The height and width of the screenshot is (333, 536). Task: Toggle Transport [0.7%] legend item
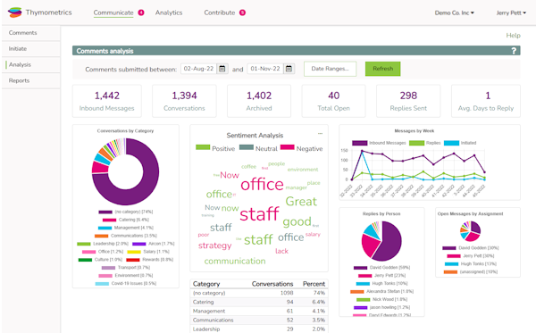tap(125, 268)
